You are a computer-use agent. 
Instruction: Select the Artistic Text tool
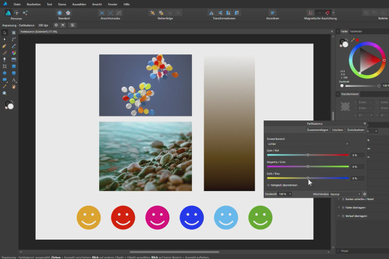pyautogui.click(x=14, y=80)
